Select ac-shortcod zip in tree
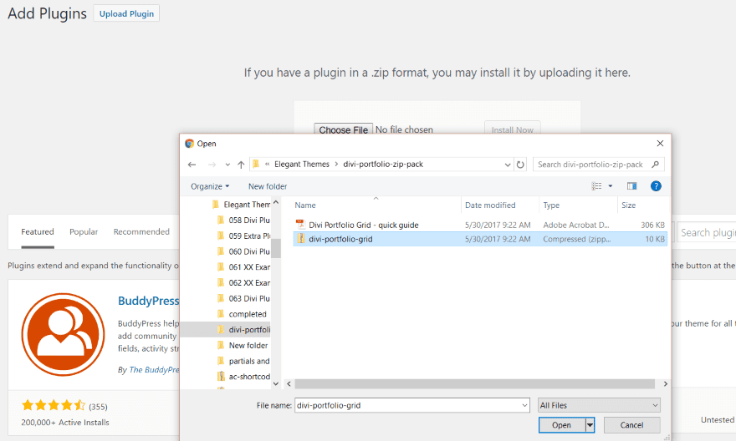 pos(244,377)
